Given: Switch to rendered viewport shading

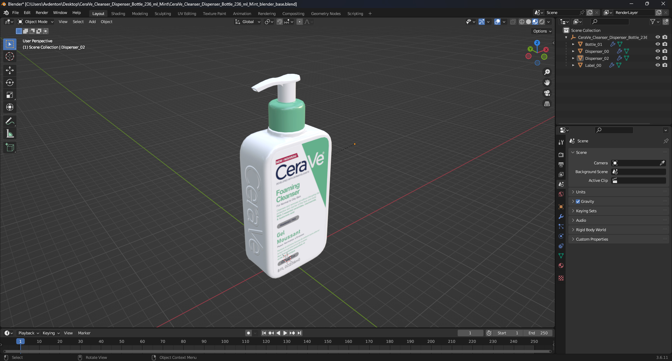Looking at the screenshot, I should 542,22.
